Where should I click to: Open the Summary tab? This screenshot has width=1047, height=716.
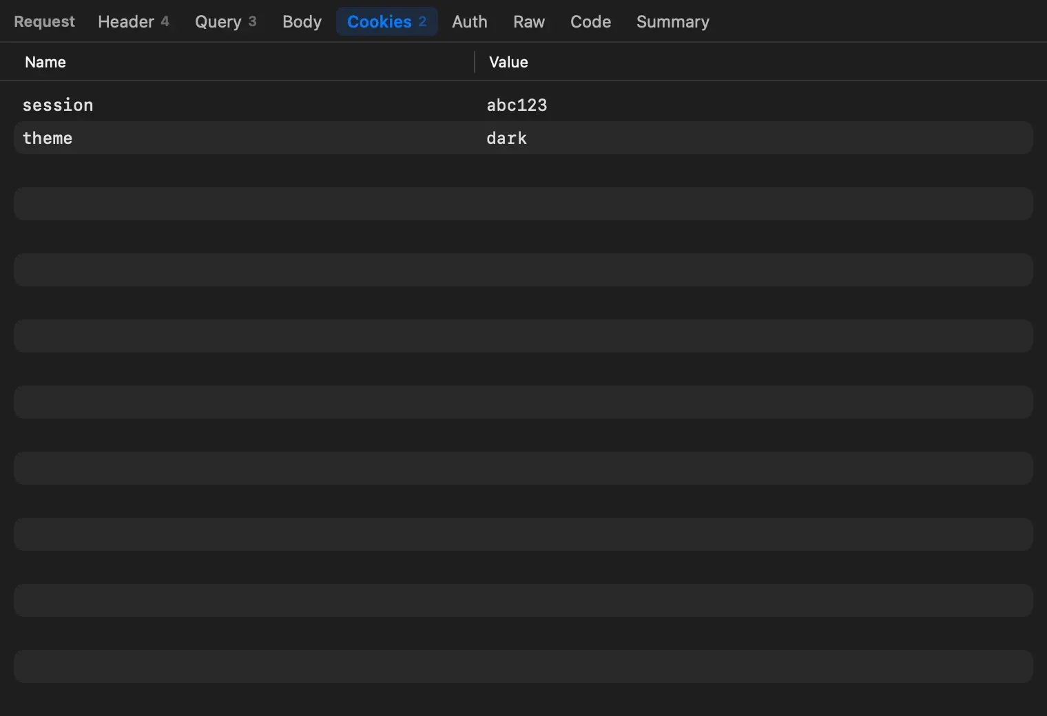672,22
